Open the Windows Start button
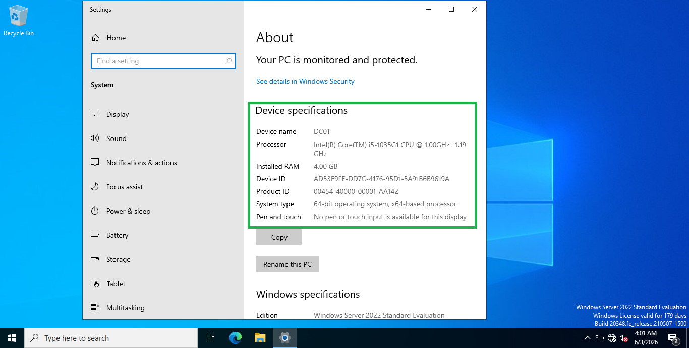Screen dimensions: 689x348 pos(12,338)
